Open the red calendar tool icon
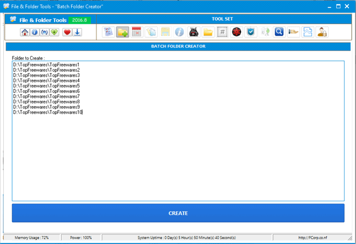 [x=137, y=32]
